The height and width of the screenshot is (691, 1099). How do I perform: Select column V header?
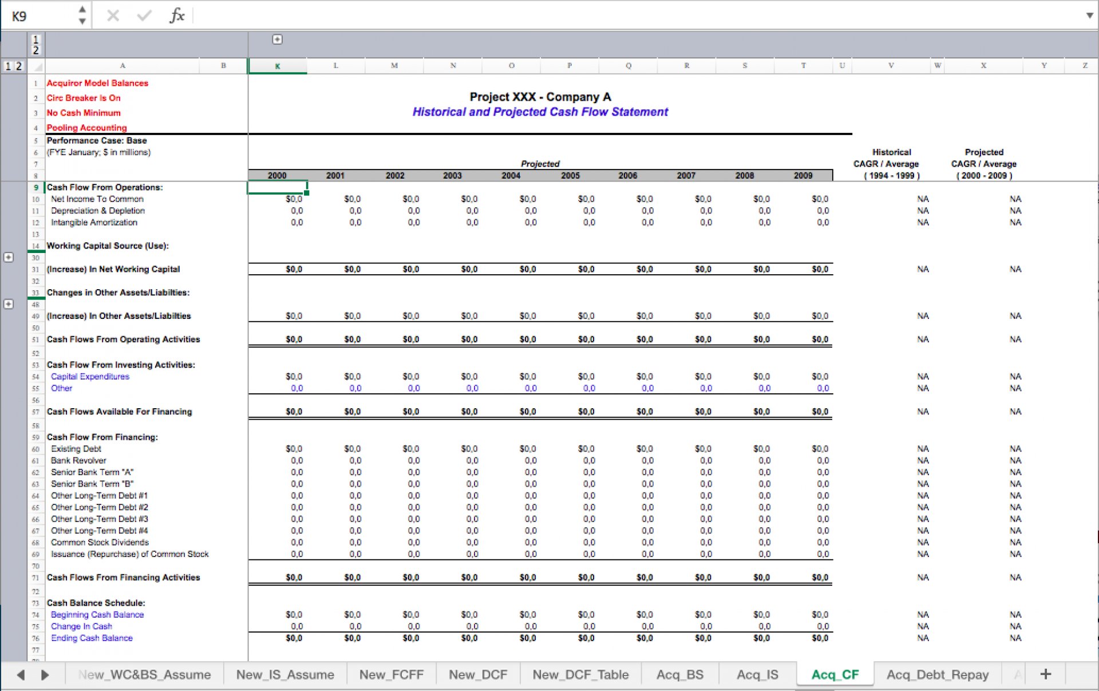click(891, 66)
